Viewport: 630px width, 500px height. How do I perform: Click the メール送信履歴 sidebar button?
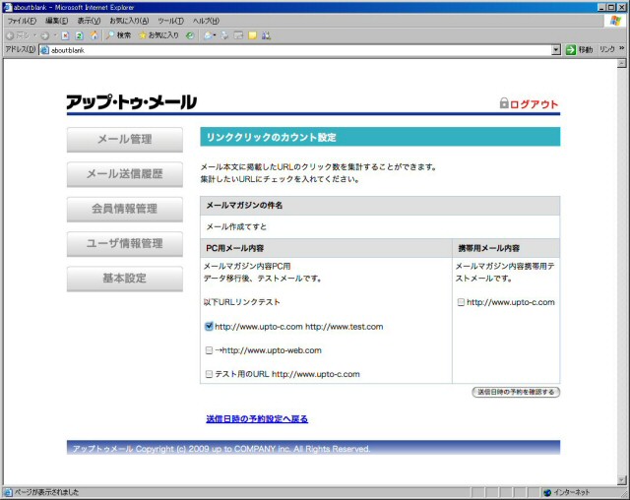pos(125,174)
